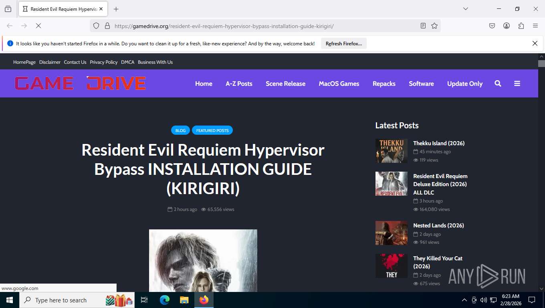The width and height of the screenshot is (545, 308).
Task: Click They Killed Your Cat thumbnail
Action: pyautogui.click(x=392, y=266)
